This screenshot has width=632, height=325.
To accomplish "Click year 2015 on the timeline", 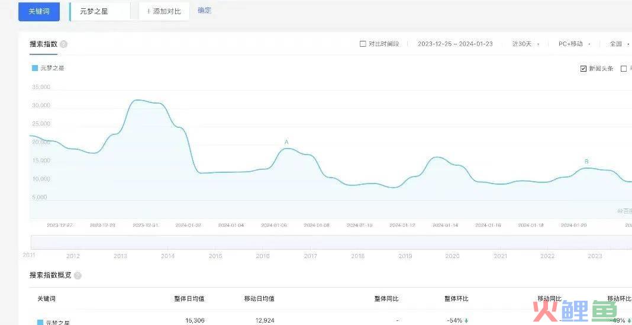I will tap(215, 256).
